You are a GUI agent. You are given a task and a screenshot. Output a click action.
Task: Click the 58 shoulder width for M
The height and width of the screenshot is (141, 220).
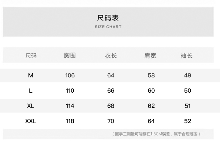point(151,75)
